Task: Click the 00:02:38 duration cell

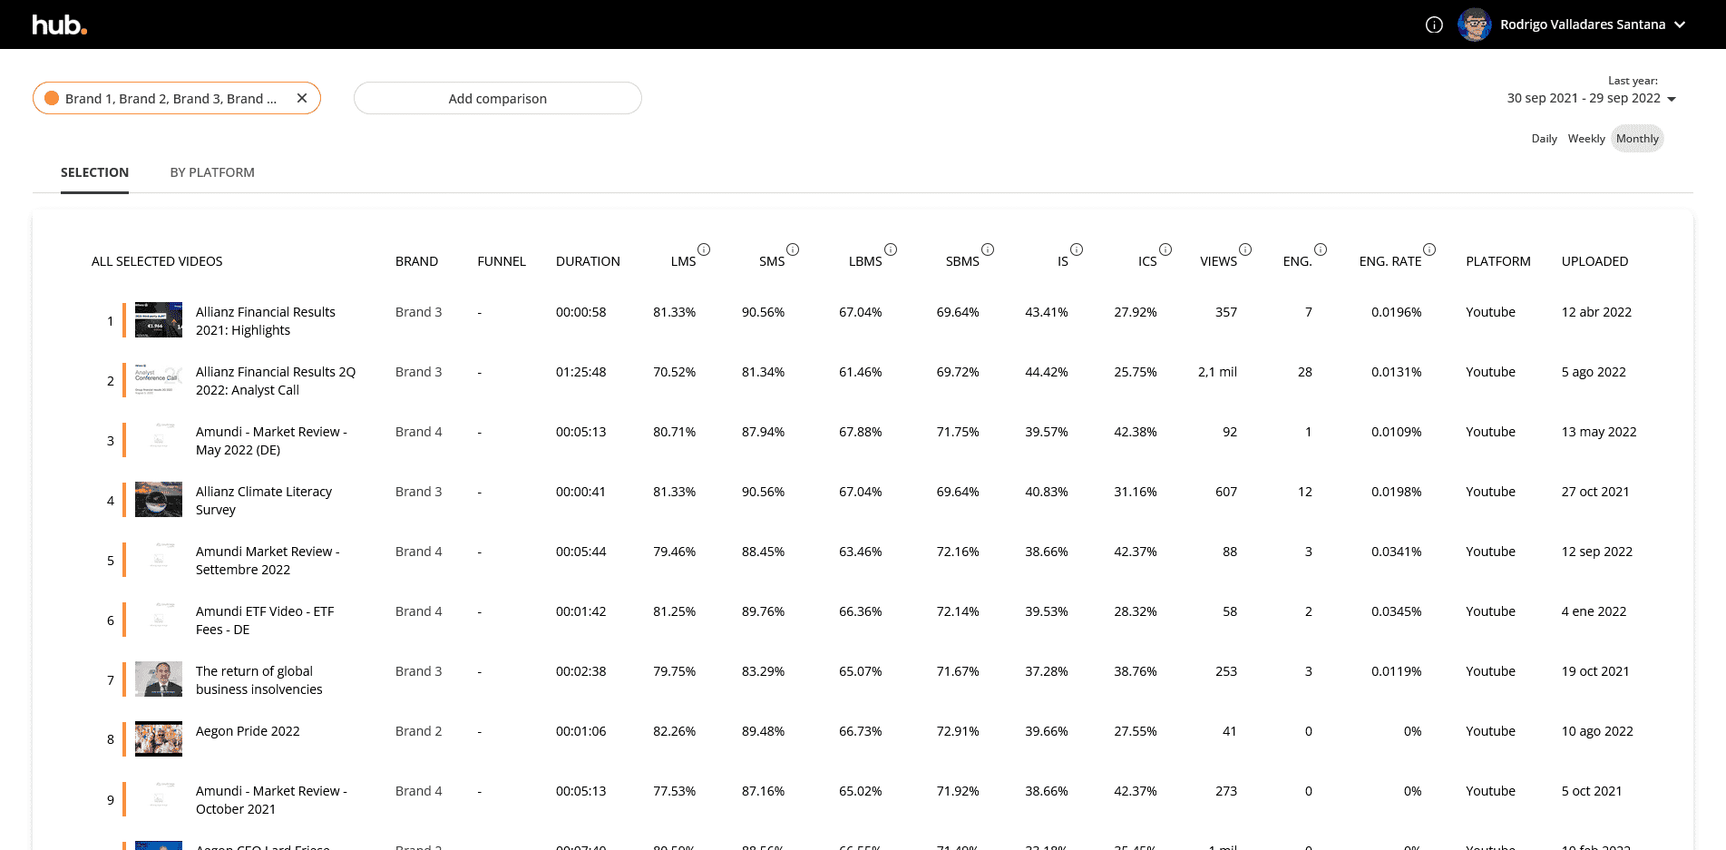Action: coord(580,671)
